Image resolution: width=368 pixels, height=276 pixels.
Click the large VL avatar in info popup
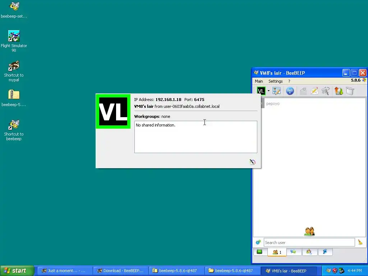point(113,111)
